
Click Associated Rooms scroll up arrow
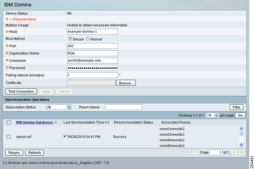click(241, 128)
